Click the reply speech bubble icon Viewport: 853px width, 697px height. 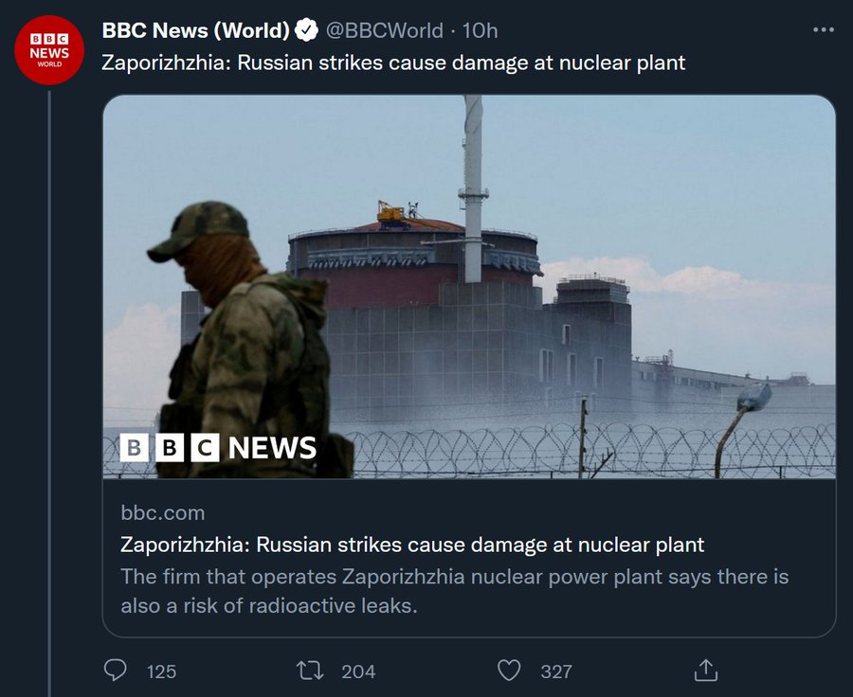tap(115, 670)
